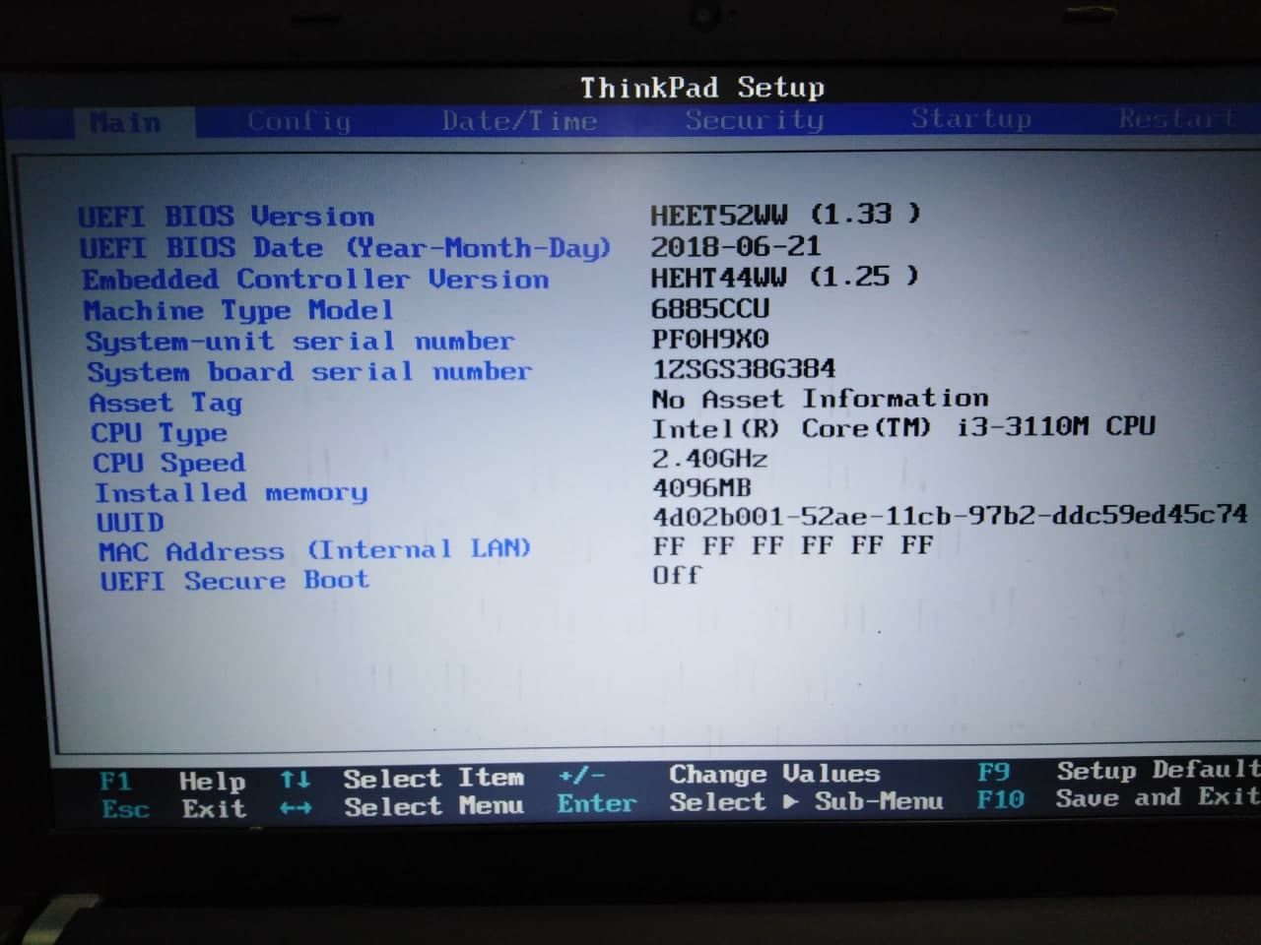
Task: Click No Asset Information value
Action: click(820, 399)
